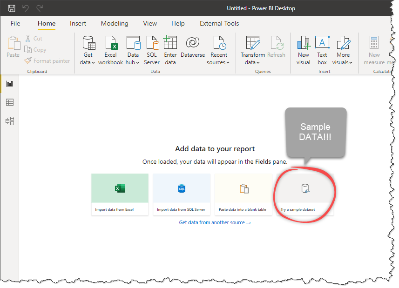
Task: Click the Refresh ribbon button
Action: (277, 47)
